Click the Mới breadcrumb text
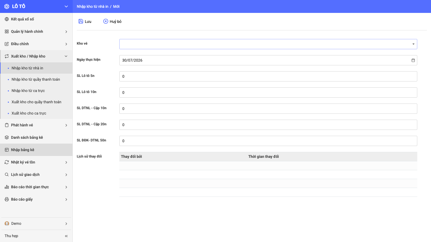Viewport: 431px width, 242px height. [116, 6]
